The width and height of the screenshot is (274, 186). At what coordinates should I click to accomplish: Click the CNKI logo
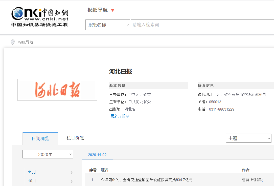[40, 17]
